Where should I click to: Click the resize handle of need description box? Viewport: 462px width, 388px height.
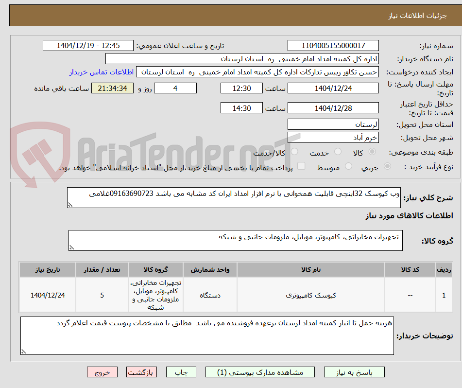tap(70, 205)
